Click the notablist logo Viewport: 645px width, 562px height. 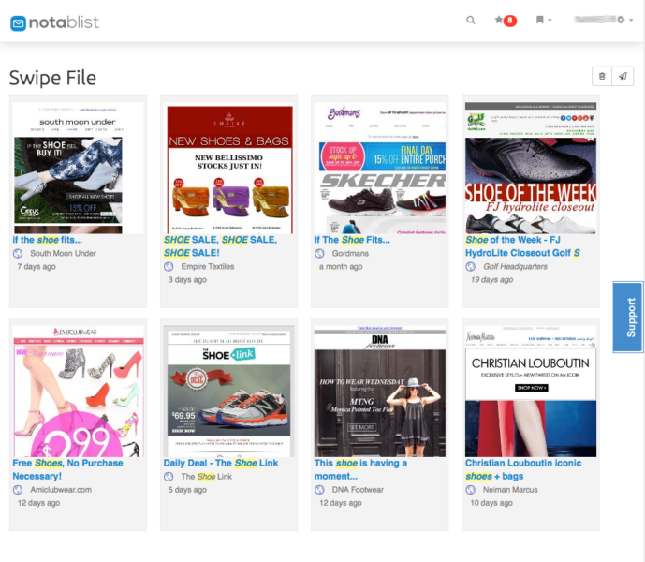[x=54, y=22]
